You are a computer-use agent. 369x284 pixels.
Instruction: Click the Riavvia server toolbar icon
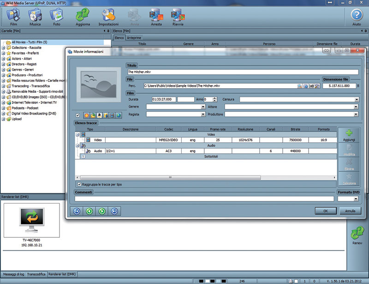[178, 17]
